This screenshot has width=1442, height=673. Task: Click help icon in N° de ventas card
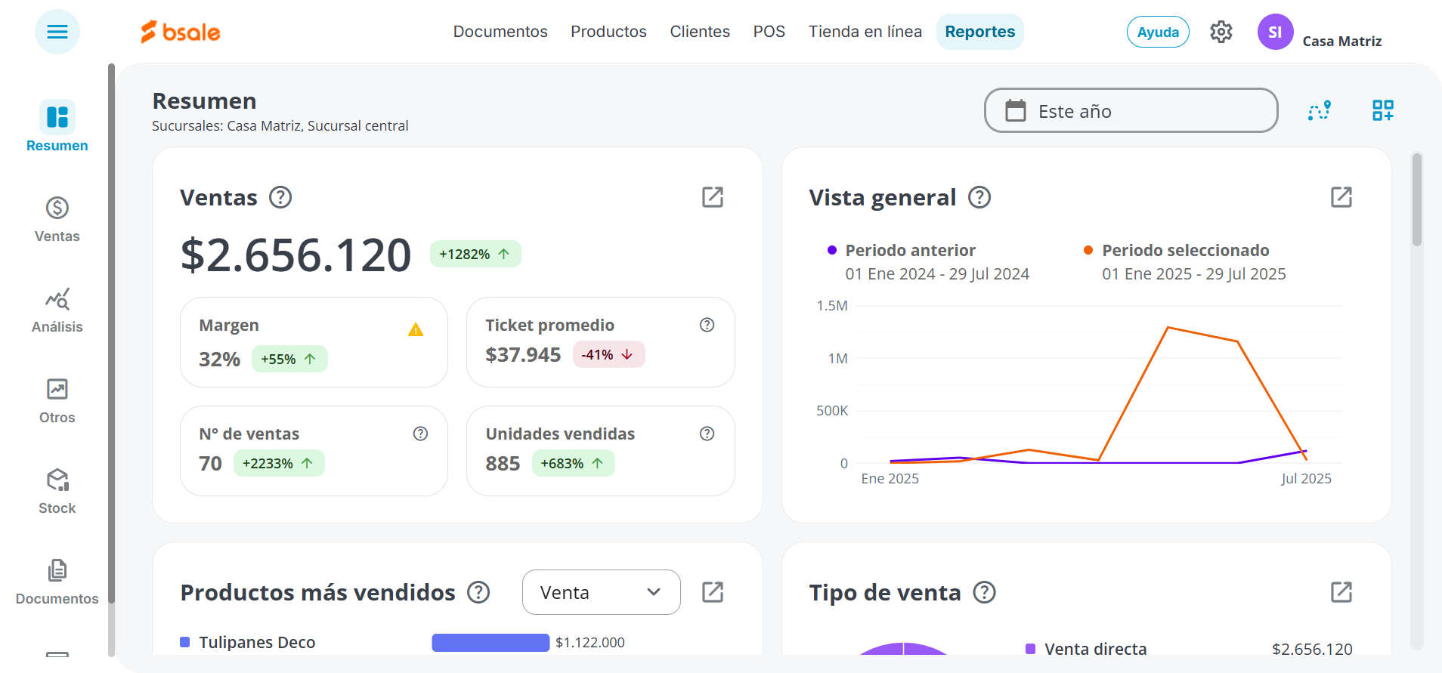tap(421, 434)
